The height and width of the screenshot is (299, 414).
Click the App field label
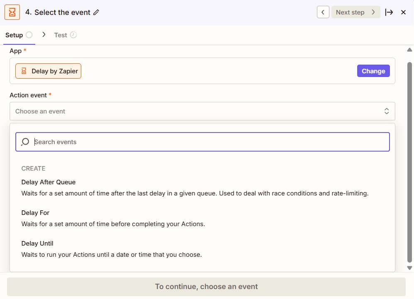(x=16, y=51)
